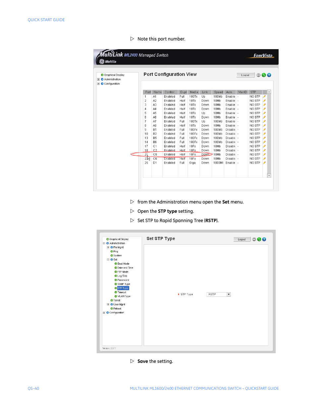Edit port A1 with its pencil icon
The width and height of the screenshot is (316, 410).
(x=264, y=97)
